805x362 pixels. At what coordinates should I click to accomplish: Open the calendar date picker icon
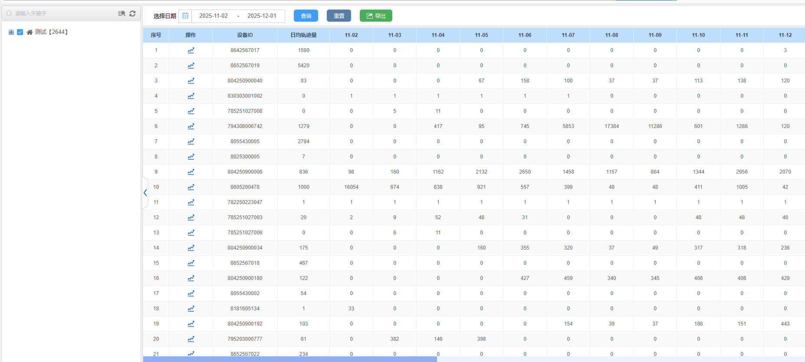tap(185, 16)
